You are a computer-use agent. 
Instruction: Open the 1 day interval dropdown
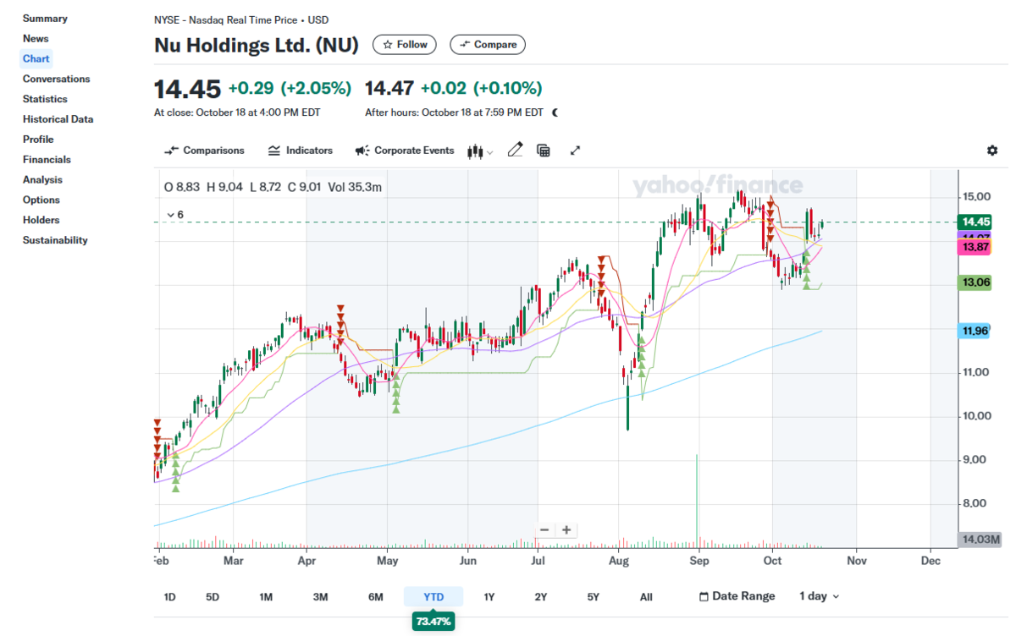[820, 596]
